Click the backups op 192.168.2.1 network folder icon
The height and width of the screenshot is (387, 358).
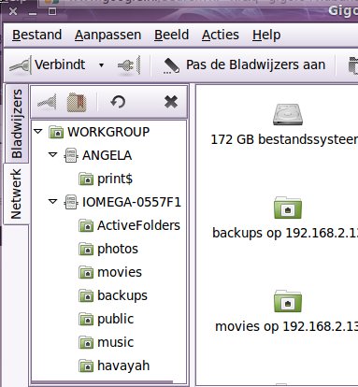point(288,208)
